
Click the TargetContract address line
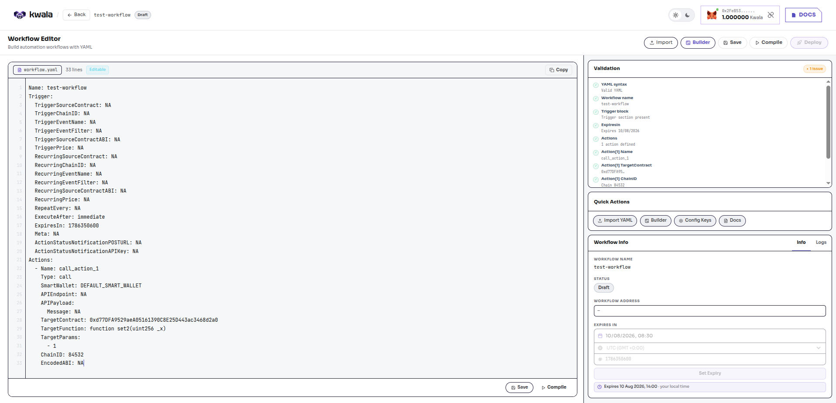(x=129, y=320)
